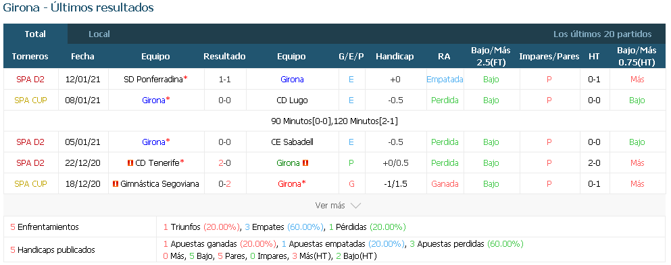Screen dimensions: 671x265
Task: Open the SD Ponferradina team link
Action: tap(153, 80)
